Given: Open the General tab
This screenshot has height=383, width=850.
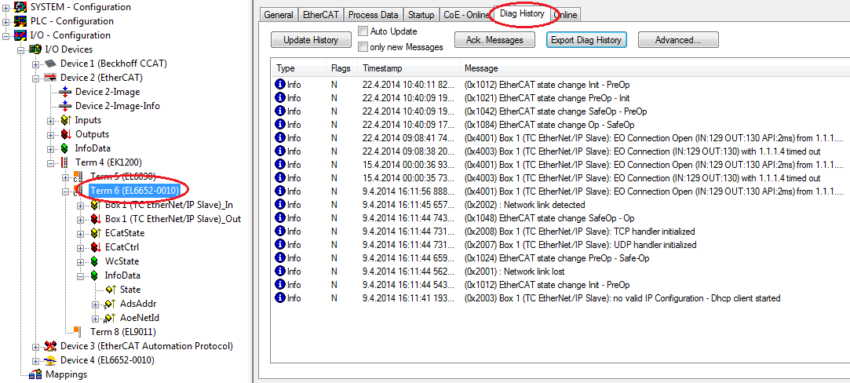Looking at the screenshot, I should pos(279,15).
